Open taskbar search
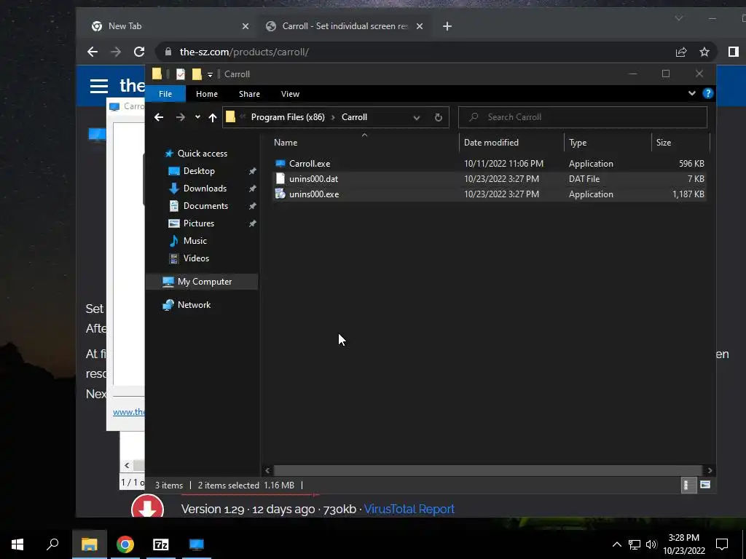 52,544
